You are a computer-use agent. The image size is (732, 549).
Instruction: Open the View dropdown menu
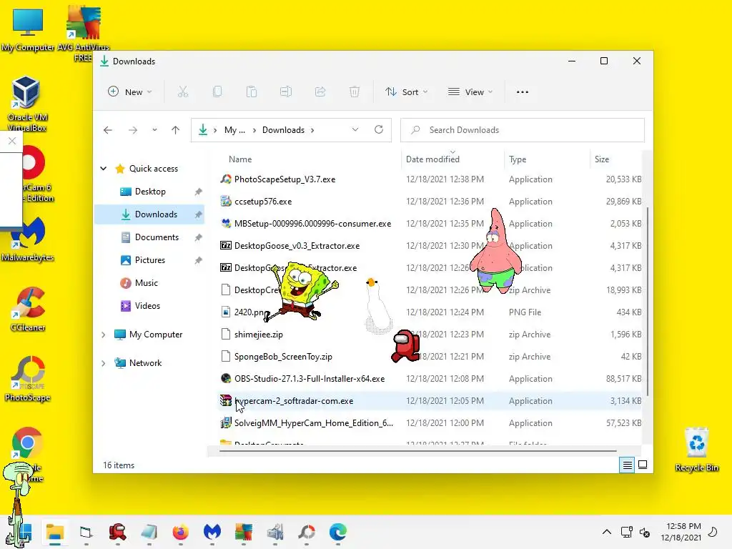[470, 92]
